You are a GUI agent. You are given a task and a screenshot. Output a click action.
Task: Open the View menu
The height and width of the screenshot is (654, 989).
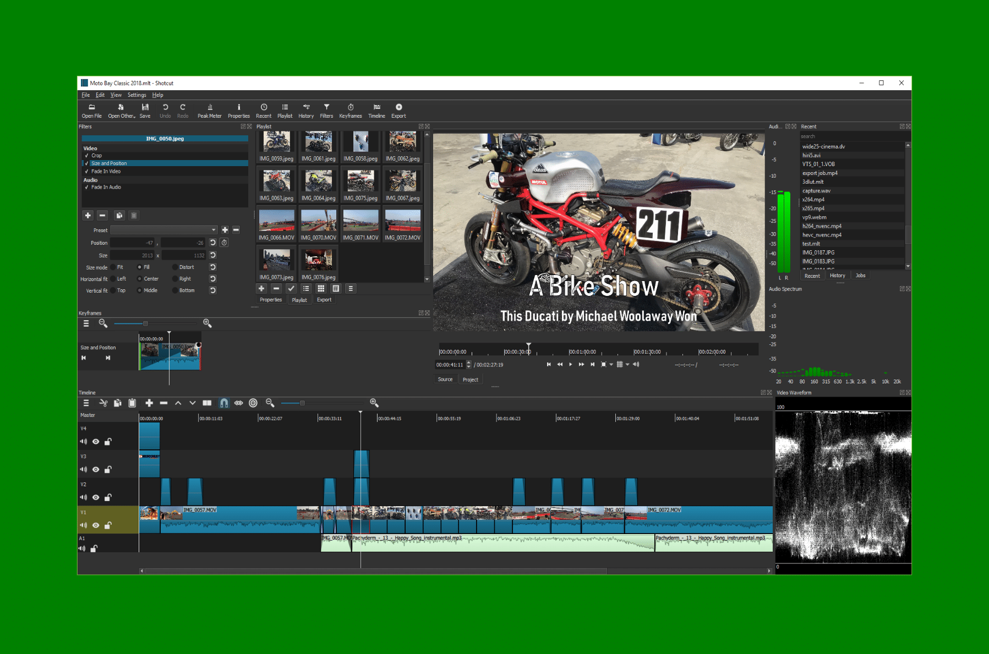coord(116,95)
